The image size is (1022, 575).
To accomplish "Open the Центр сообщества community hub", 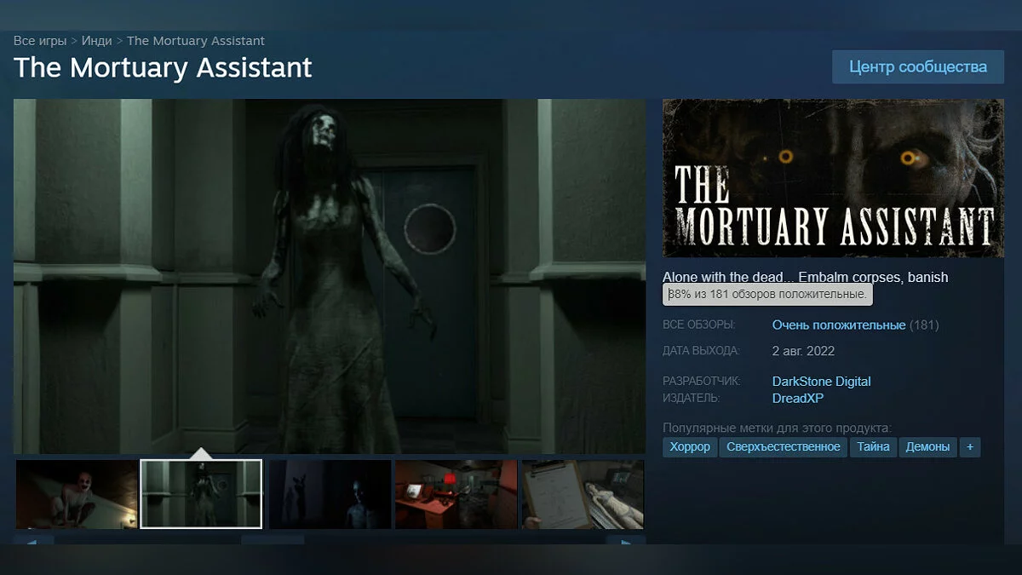I will pos(918,66).
